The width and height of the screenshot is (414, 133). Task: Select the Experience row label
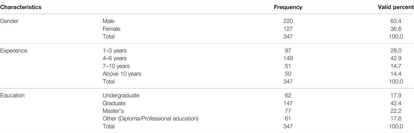[x=14, y=51]
